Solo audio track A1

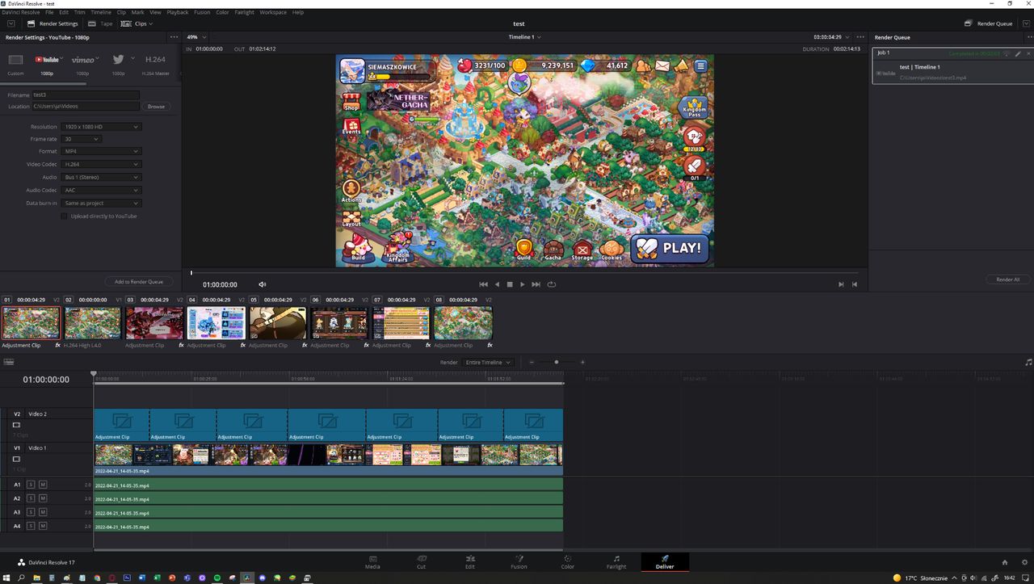(31, 485)
